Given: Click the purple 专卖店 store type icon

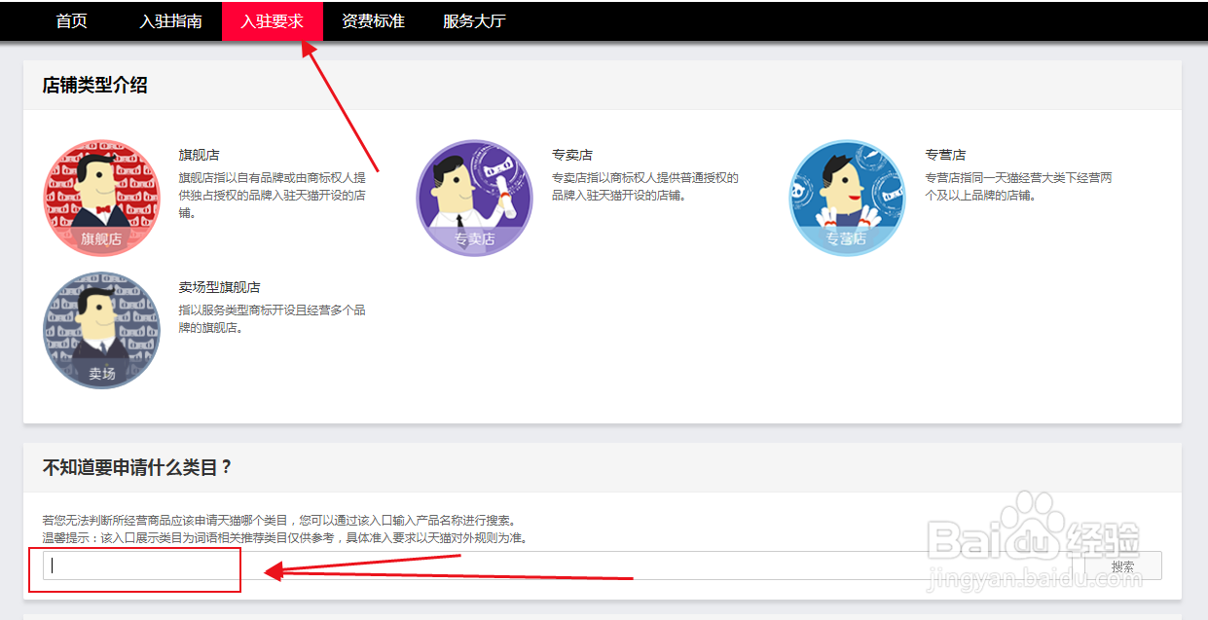Looking at the screenshot, I should tap(475, 198).
